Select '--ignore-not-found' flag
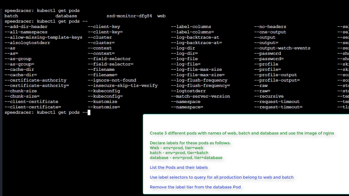 [x=112, y=80]
